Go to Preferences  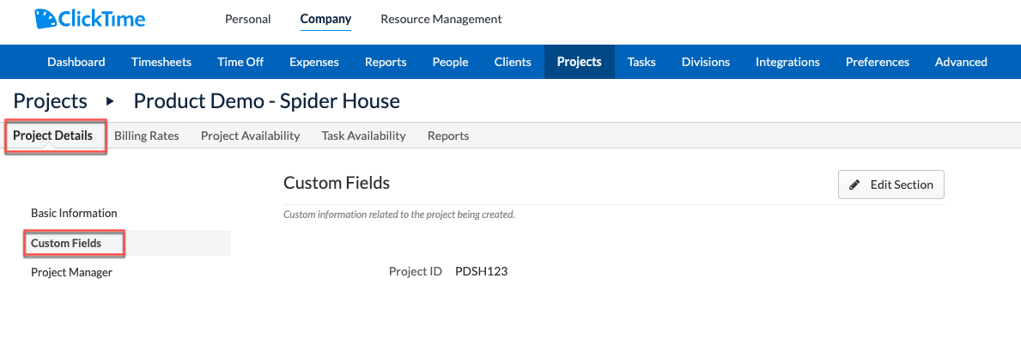pyautogui.click(x=877, y=62)
